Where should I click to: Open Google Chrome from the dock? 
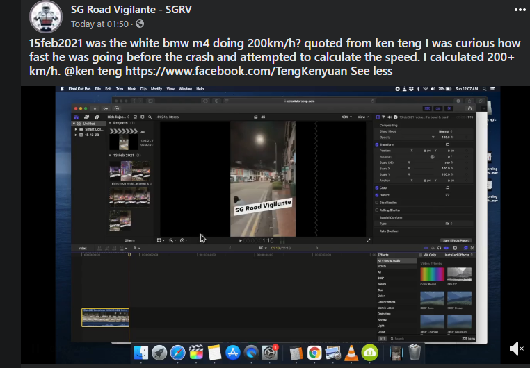314,352
